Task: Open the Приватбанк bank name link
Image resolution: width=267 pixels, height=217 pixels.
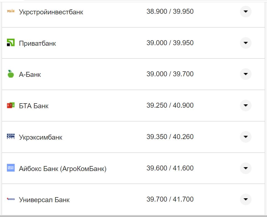Action: pos(37,43)
